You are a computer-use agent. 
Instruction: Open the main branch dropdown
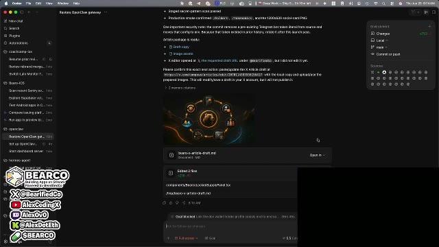click(x=379, y=47)
